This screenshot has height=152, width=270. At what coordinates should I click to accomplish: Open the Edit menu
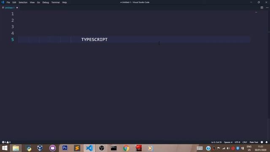(14, 3)
